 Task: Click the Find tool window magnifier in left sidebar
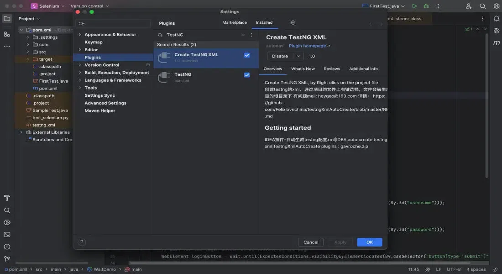click(7, 210)
